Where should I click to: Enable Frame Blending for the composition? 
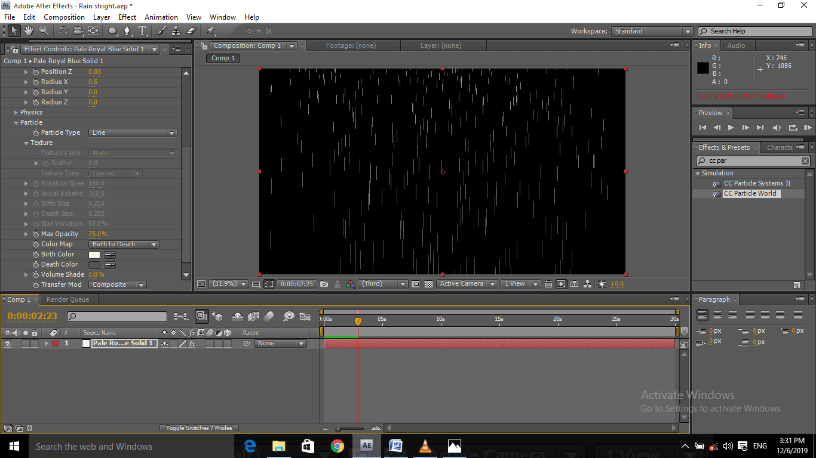point(253,316)
